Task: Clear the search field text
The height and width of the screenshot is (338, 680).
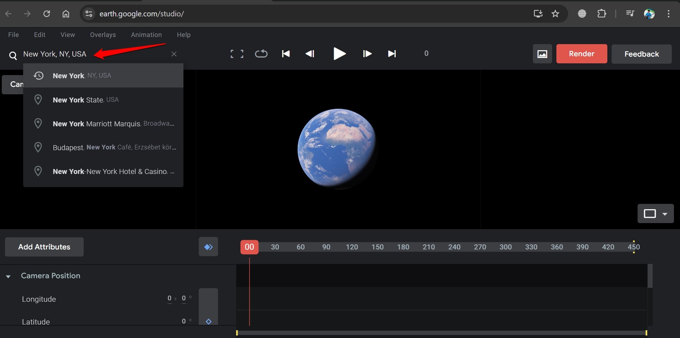Action: pos(174,54)
